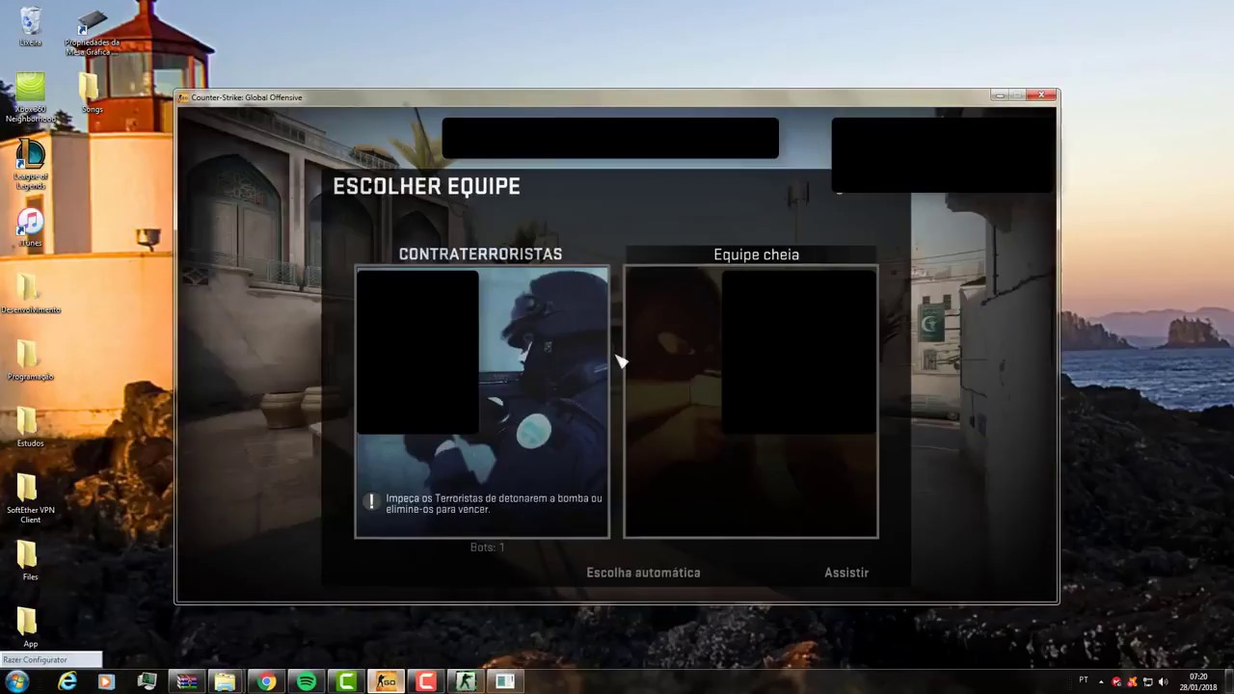Click the CONTRATERRORISTAS team title
The width and height of the screenshot is (1234, 694).
[x=480, y=254]
